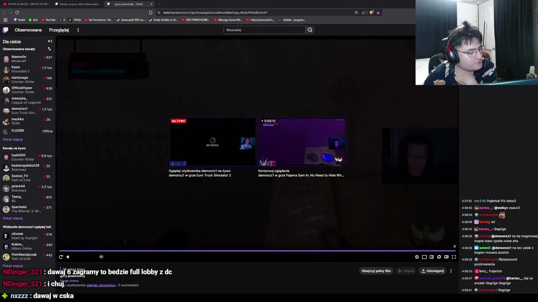Open izakOOO live channel

click(27, 157)
